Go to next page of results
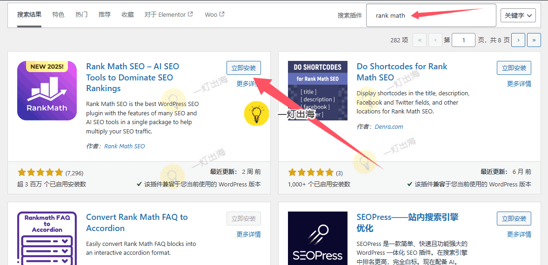The image size is (548, 265). pyautogui.click(x=518, y=40)
